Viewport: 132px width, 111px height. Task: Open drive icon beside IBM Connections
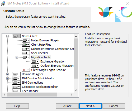click(x=17, y=83)
